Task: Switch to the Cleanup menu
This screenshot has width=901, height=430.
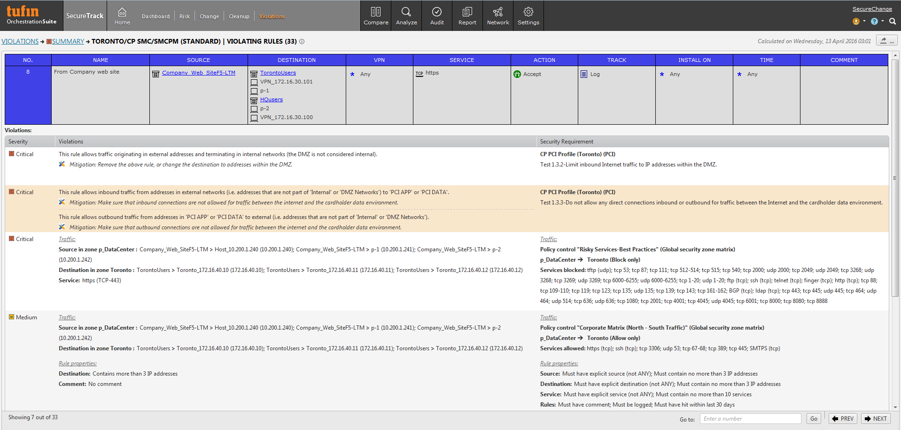Action: click(239, 16)
